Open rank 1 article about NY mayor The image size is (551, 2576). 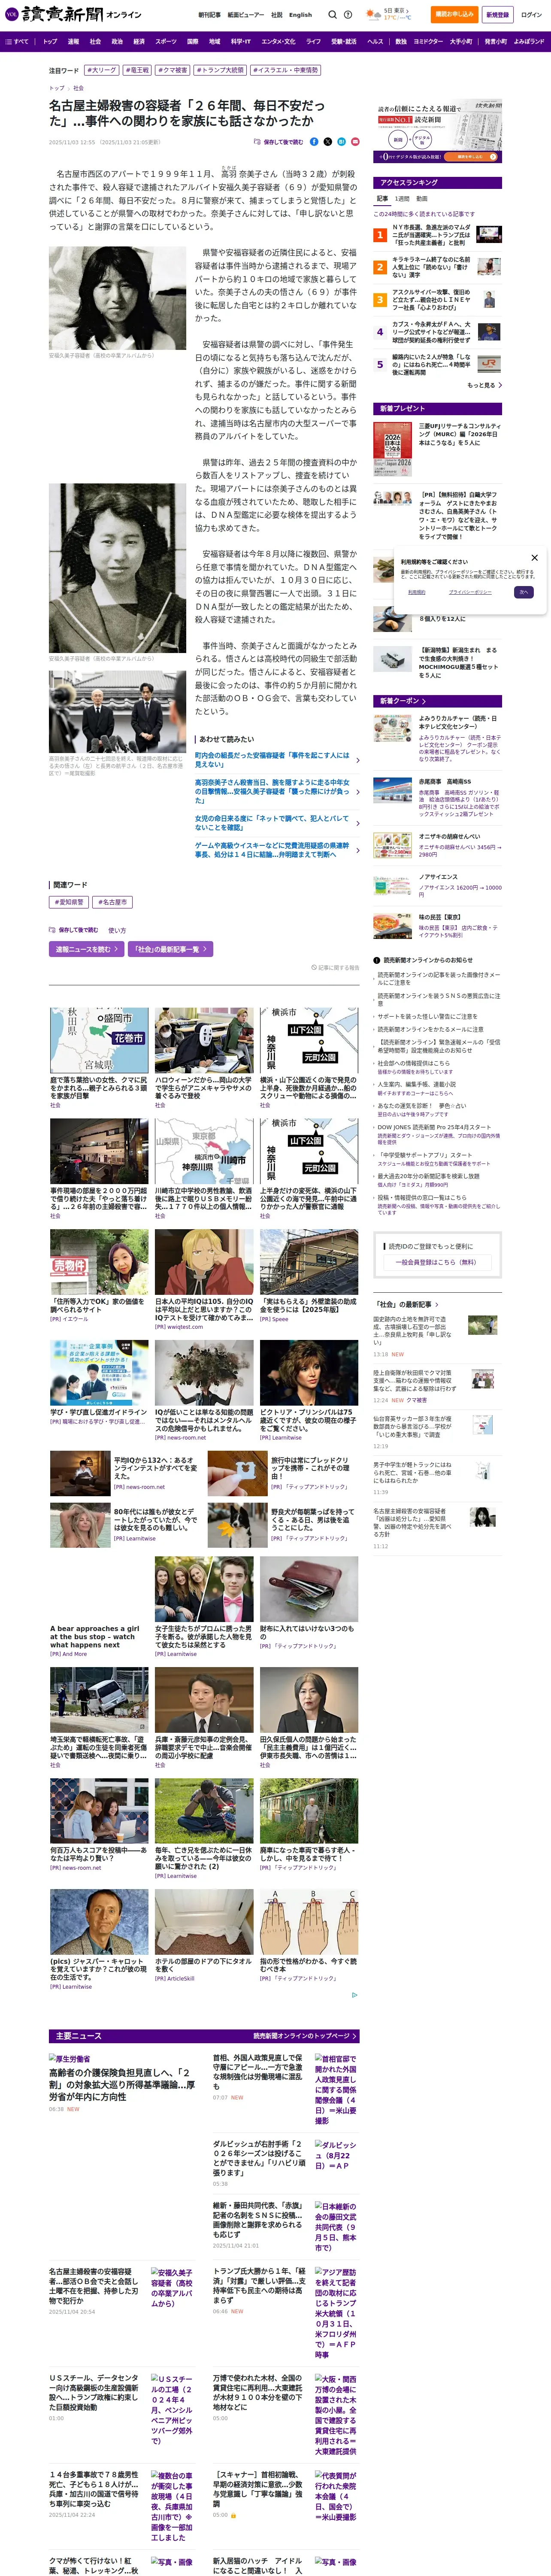tap(438, 235)
